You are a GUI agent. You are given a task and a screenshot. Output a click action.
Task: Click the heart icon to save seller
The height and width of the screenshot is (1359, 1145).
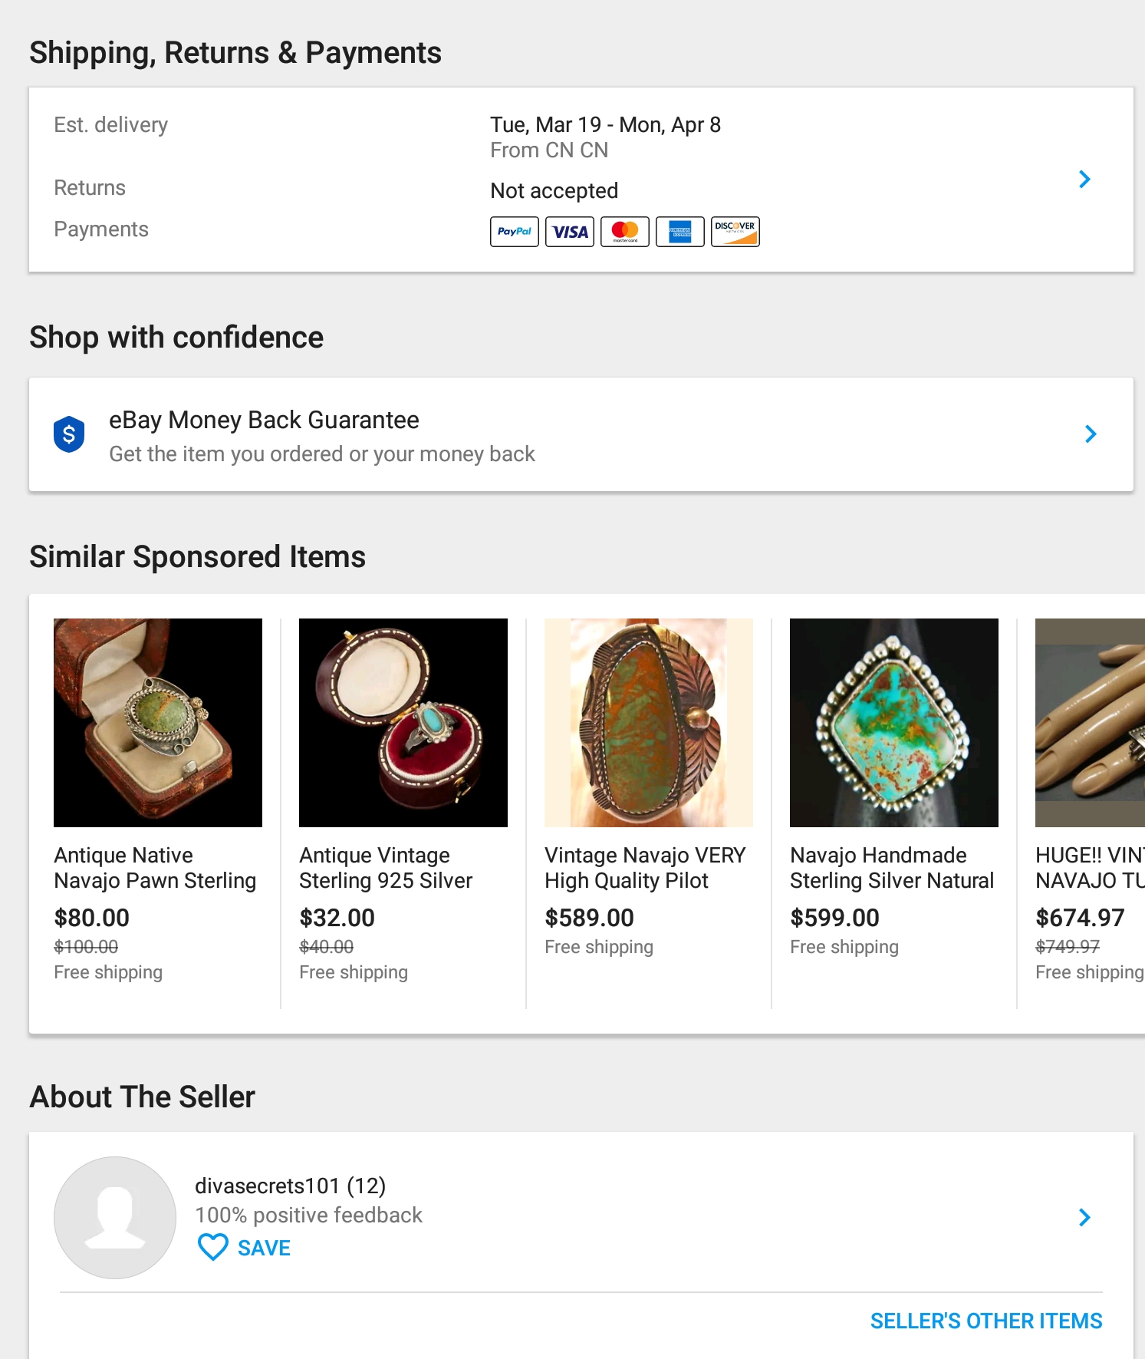(x=213, y=1248)
